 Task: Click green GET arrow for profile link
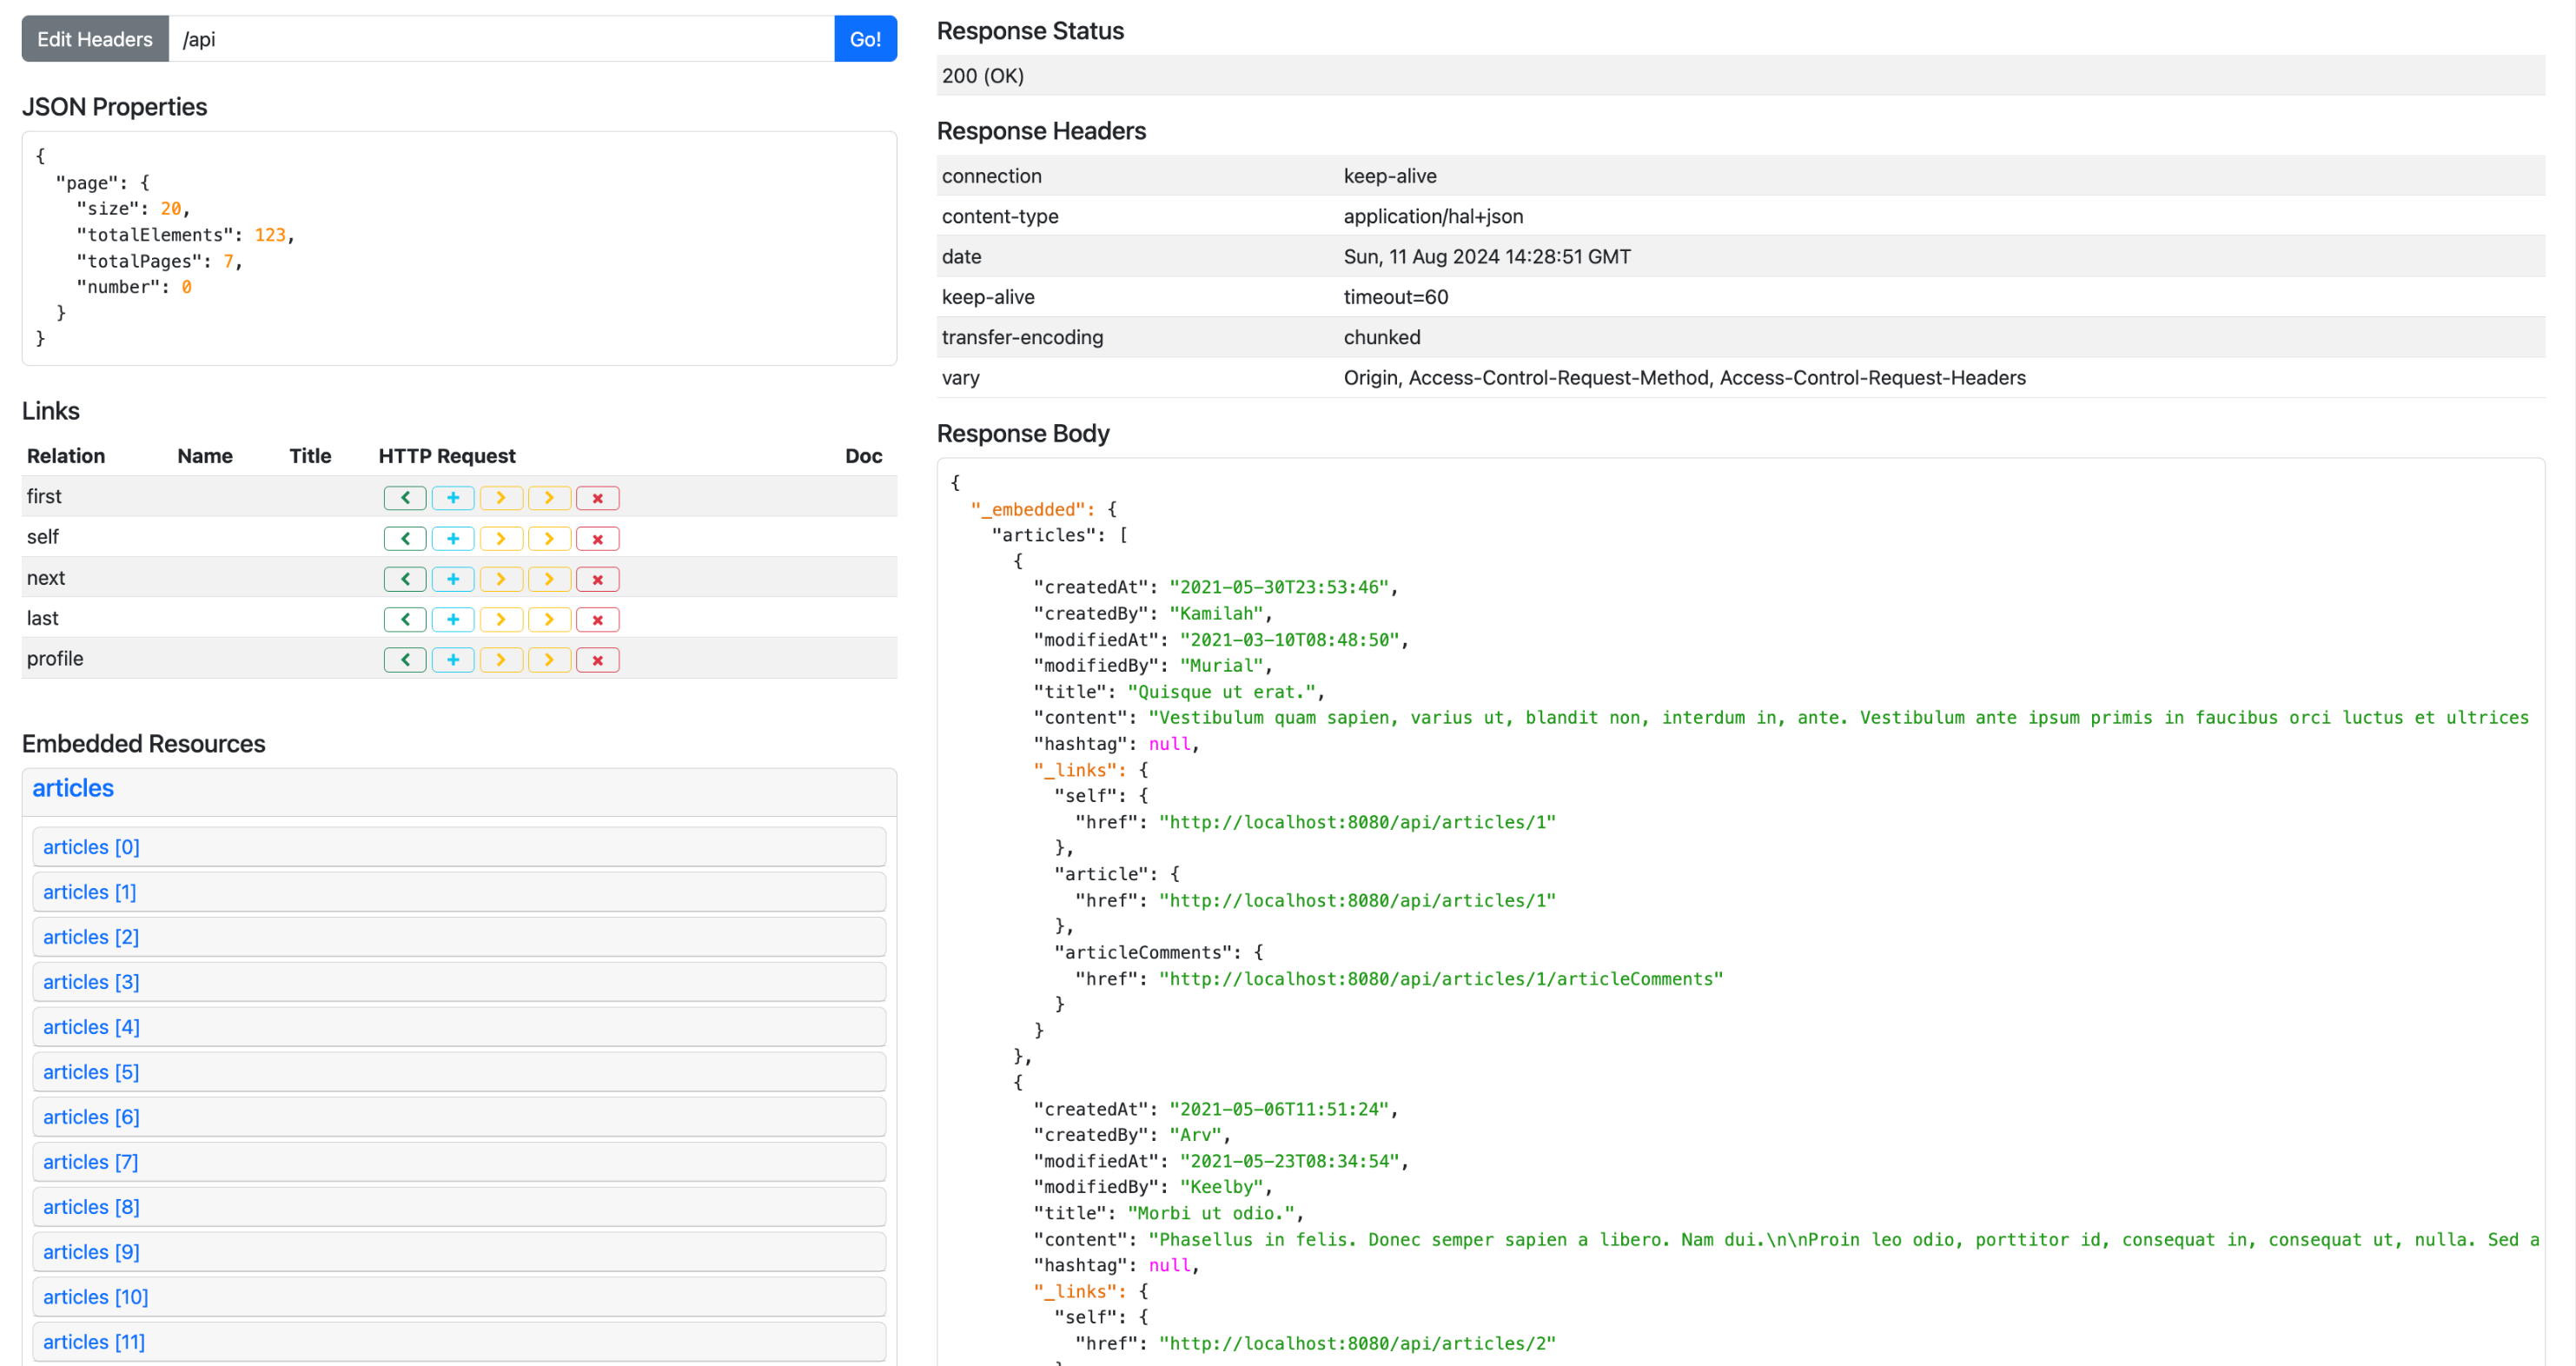tap(405, 660)
